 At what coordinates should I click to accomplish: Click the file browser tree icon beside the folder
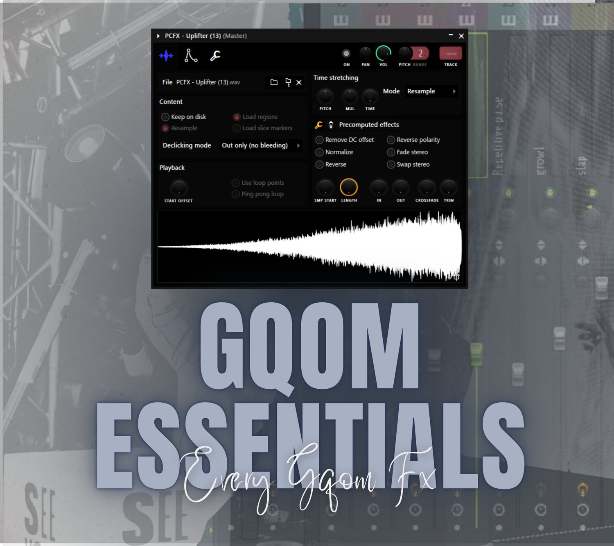pyautogui.click(x=288, y=82)
